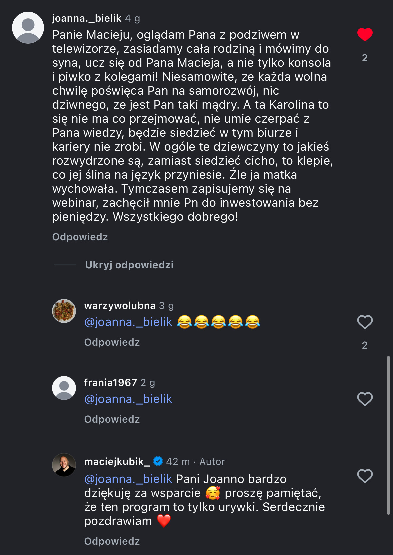This screenshot has width=393, height=555.
Task: Open the frania1967 username link
Action: 110,383
